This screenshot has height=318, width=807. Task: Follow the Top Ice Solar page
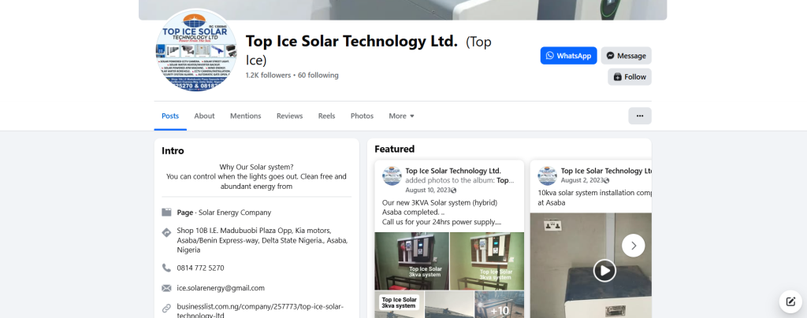point(629,77)
